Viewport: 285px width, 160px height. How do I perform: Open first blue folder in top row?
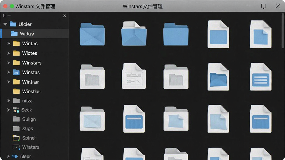point(92,34)
